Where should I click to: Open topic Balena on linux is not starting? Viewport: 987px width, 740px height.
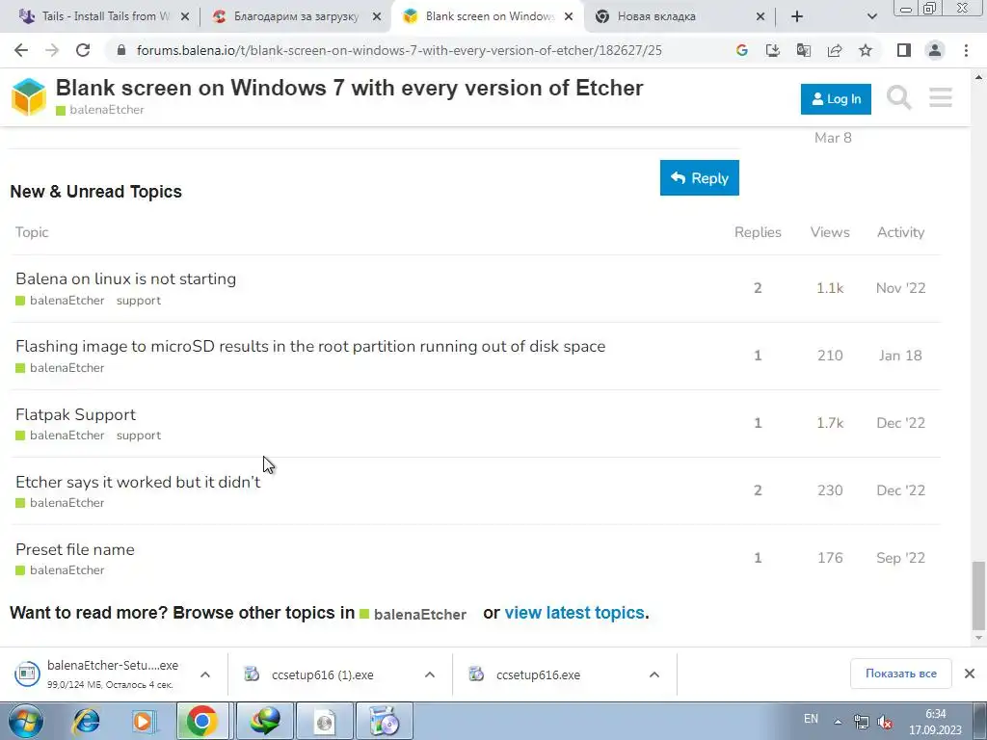pyautogui.click(x=126, y=278)
